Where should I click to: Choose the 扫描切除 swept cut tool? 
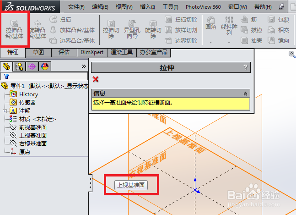point(181,19)
